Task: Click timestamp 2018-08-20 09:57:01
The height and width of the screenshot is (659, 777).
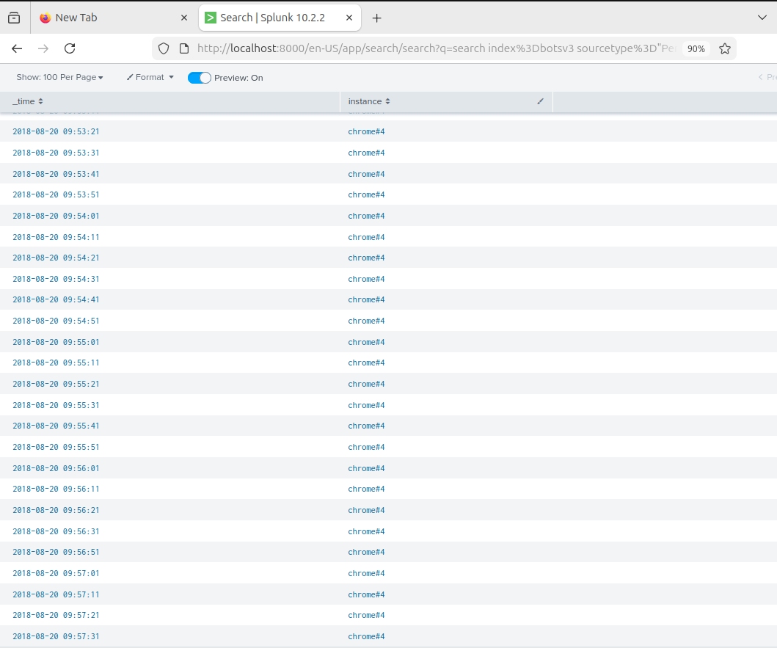Action: coord(56,573)
